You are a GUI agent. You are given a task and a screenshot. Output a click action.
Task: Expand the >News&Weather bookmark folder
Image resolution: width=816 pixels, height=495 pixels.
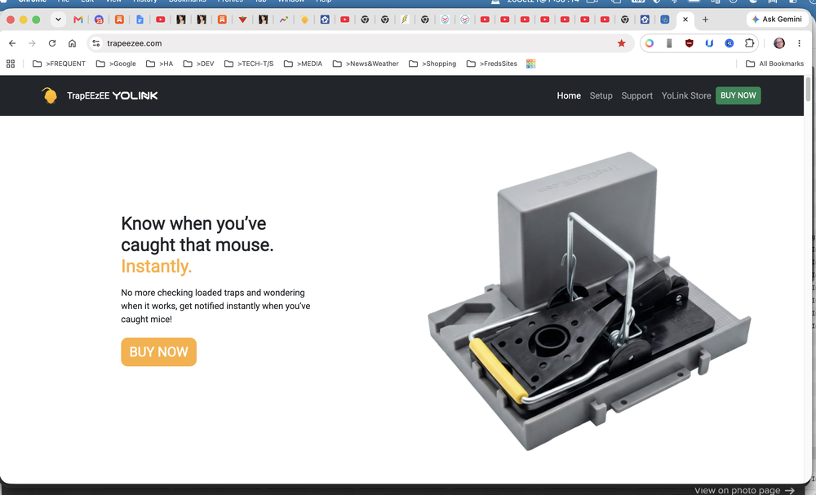point(366,64)
